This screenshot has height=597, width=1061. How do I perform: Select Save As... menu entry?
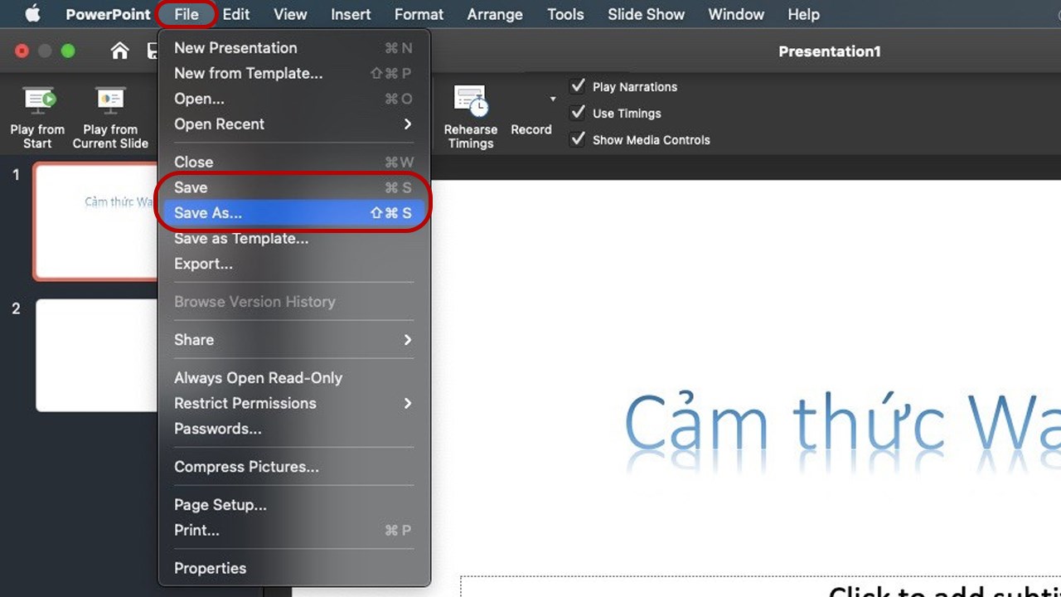click(x=294, y=213)
